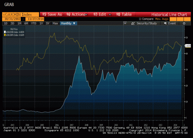
Task: Click the Event flag icon
Action: click(165, 23)
